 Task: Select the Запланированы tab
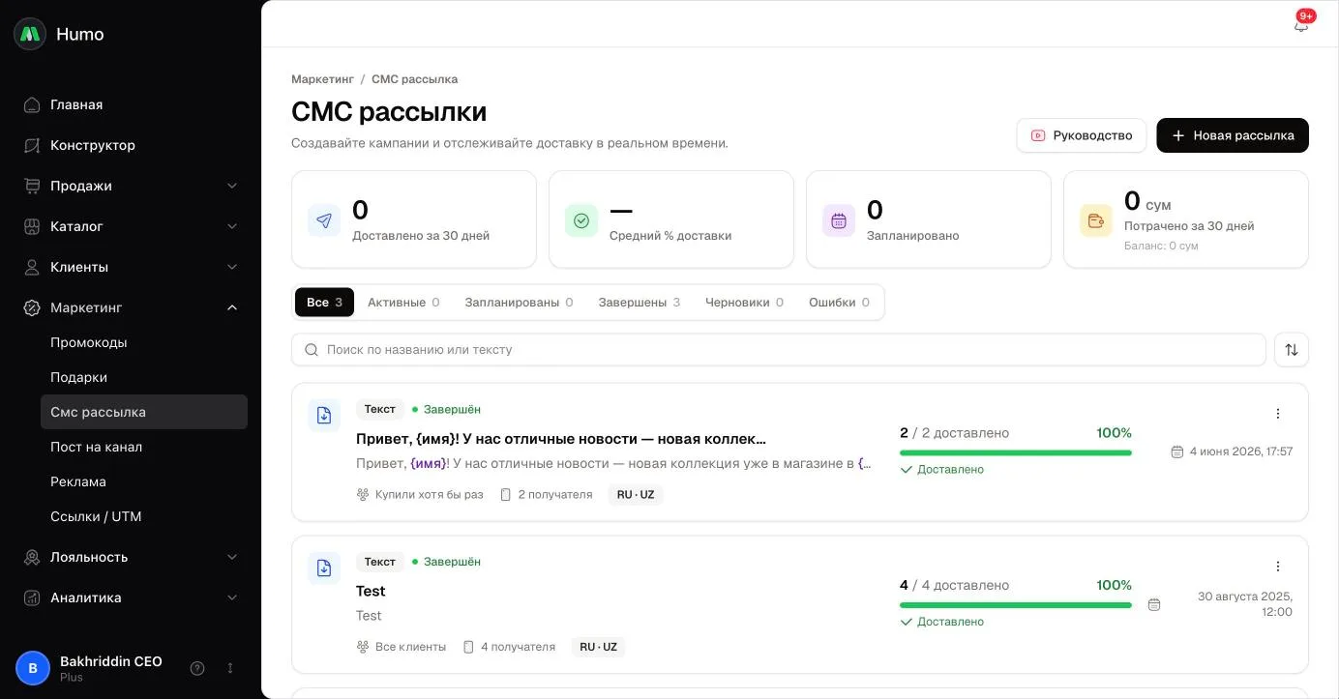pyautogui.click(x=519, y=303)
